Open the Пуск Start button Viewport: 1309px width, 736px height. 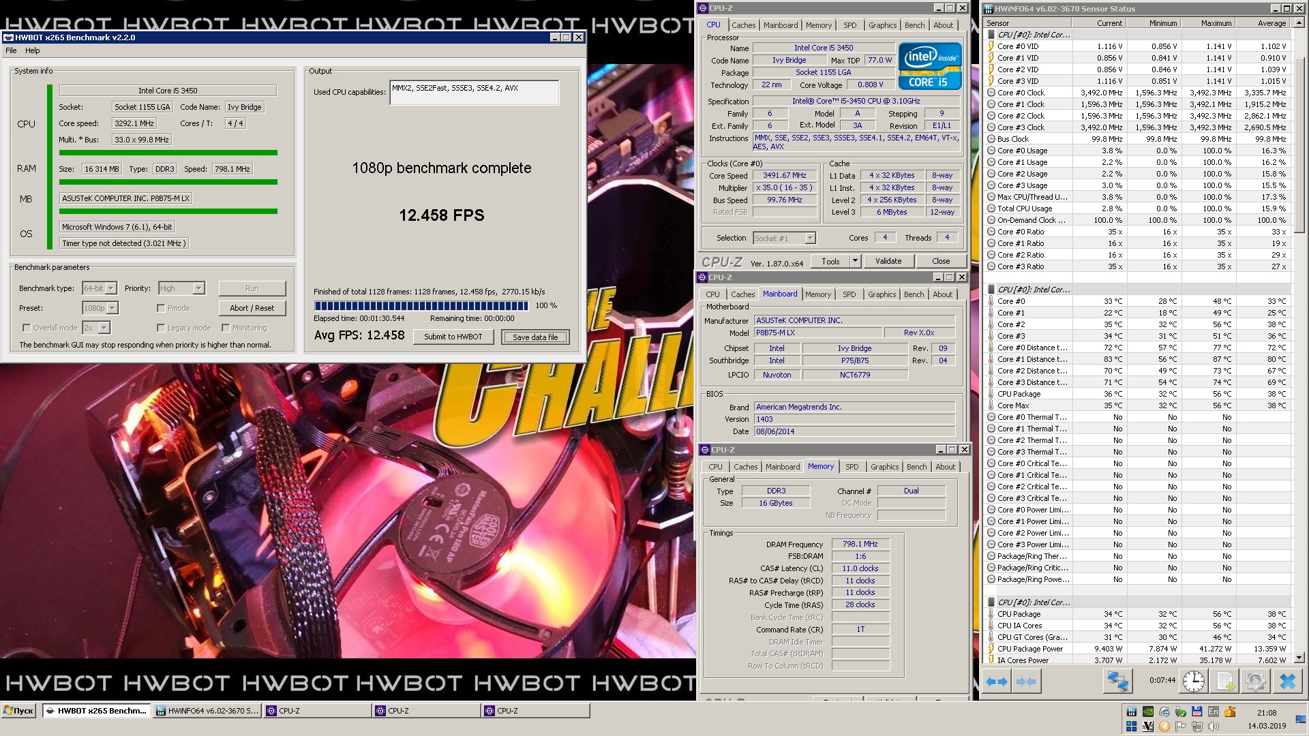click(19, 711)
